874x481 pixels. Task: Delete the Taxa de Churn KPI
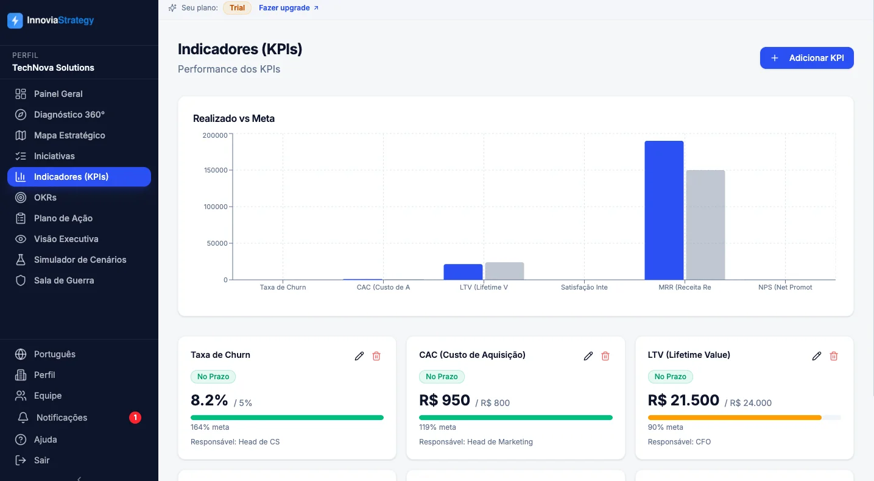click(376, 356)
